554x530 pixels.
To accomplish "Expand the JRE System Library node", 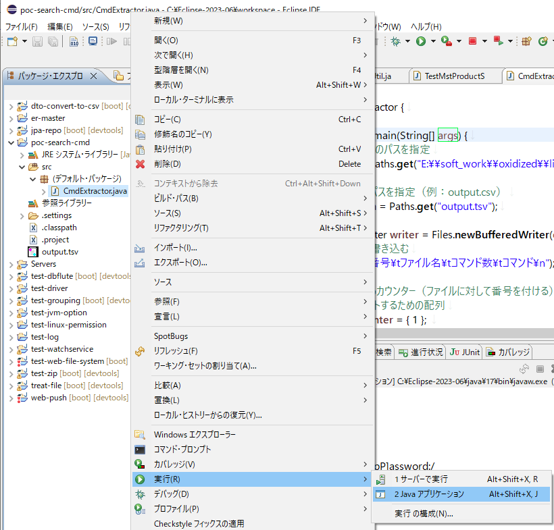I will pos(22,155).
